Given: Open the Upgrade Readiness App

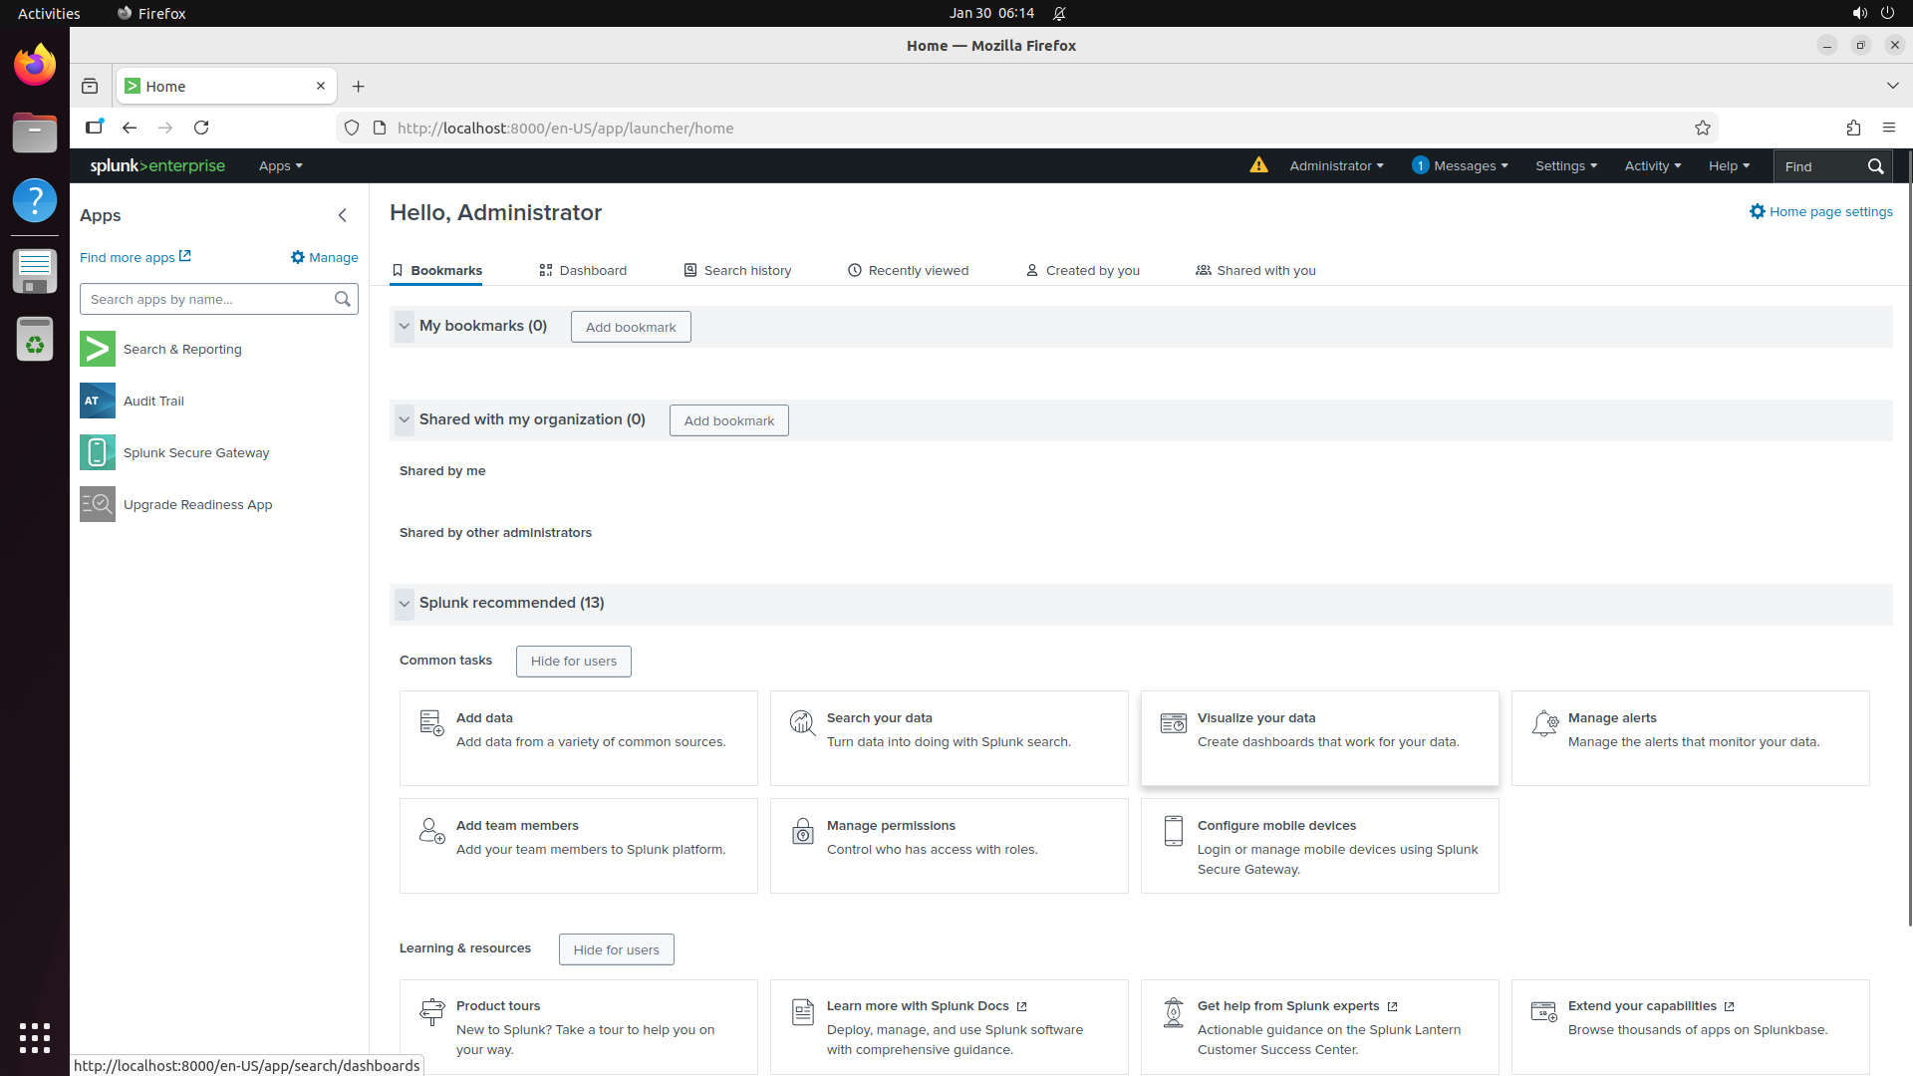Looking at the screenshot, I should click(x=197, y=504).
